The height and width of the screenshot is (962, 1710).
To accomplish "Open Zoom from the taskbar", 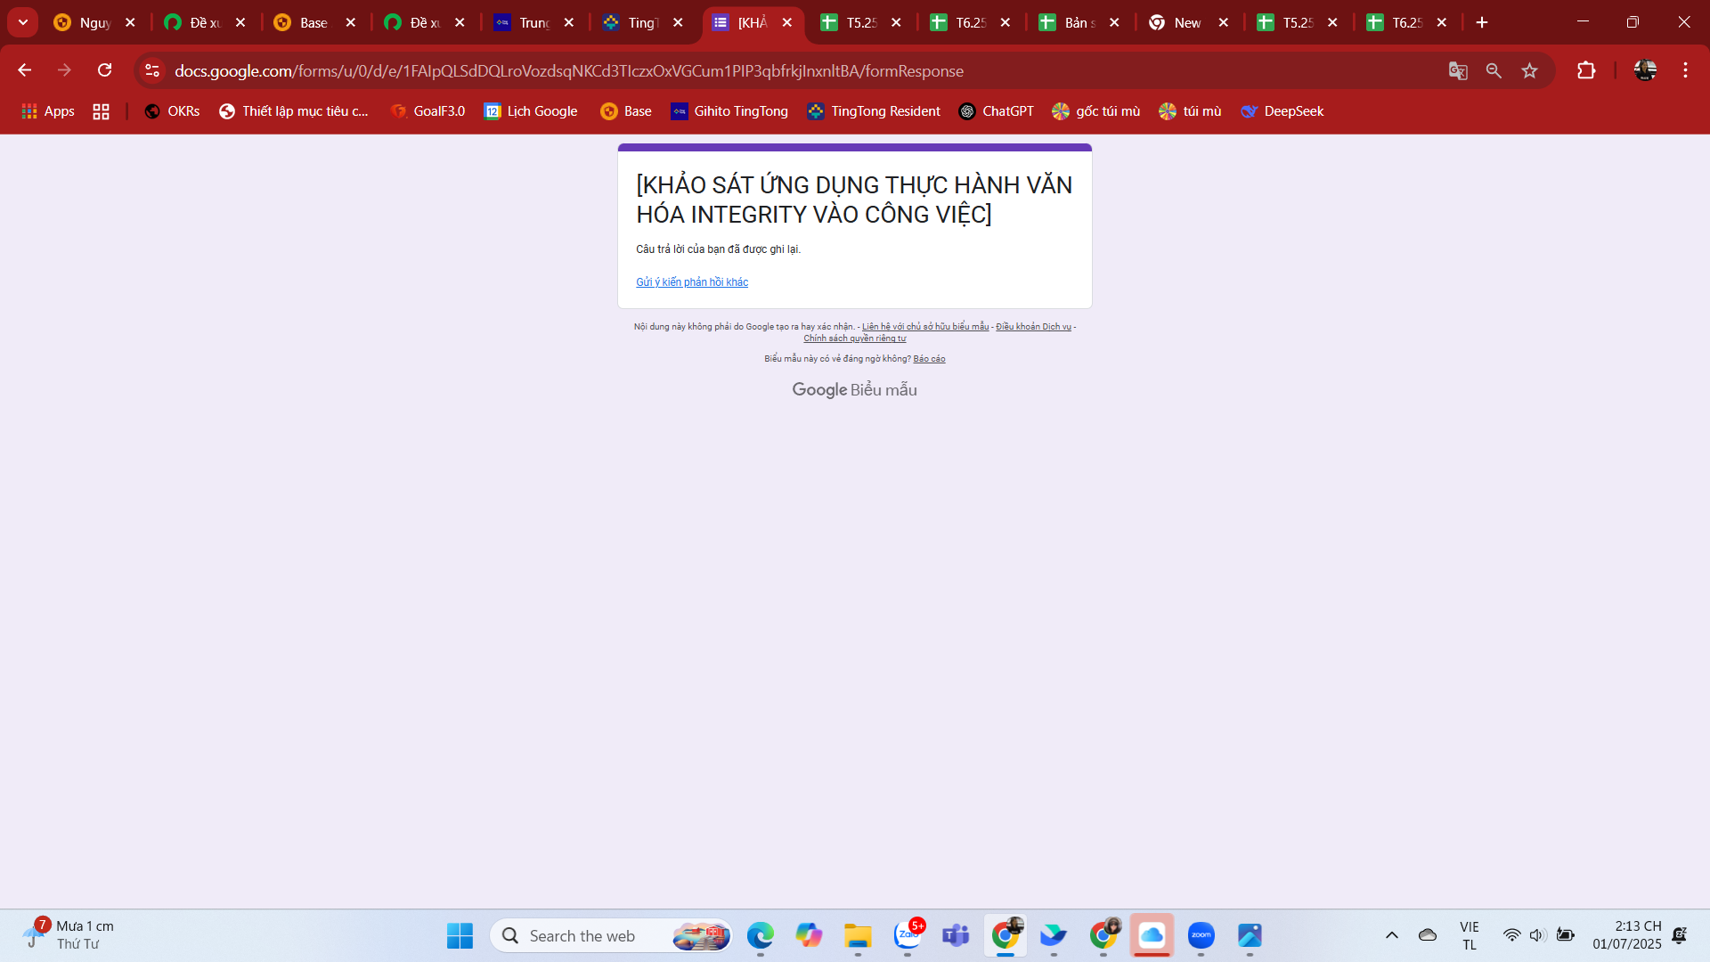I will [1201, 935].
